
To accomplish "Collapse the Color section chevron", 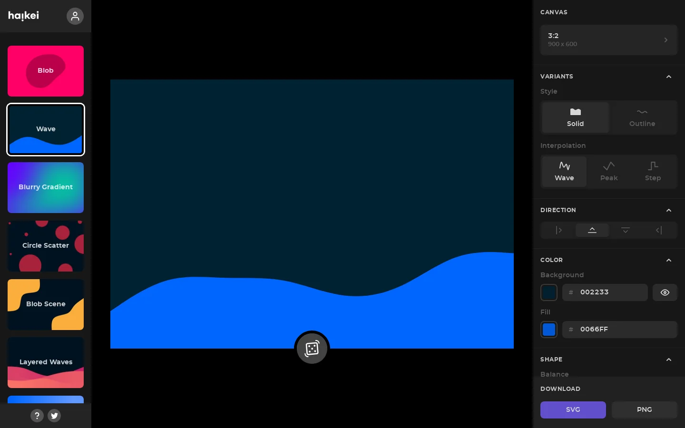I will (669, 260).
